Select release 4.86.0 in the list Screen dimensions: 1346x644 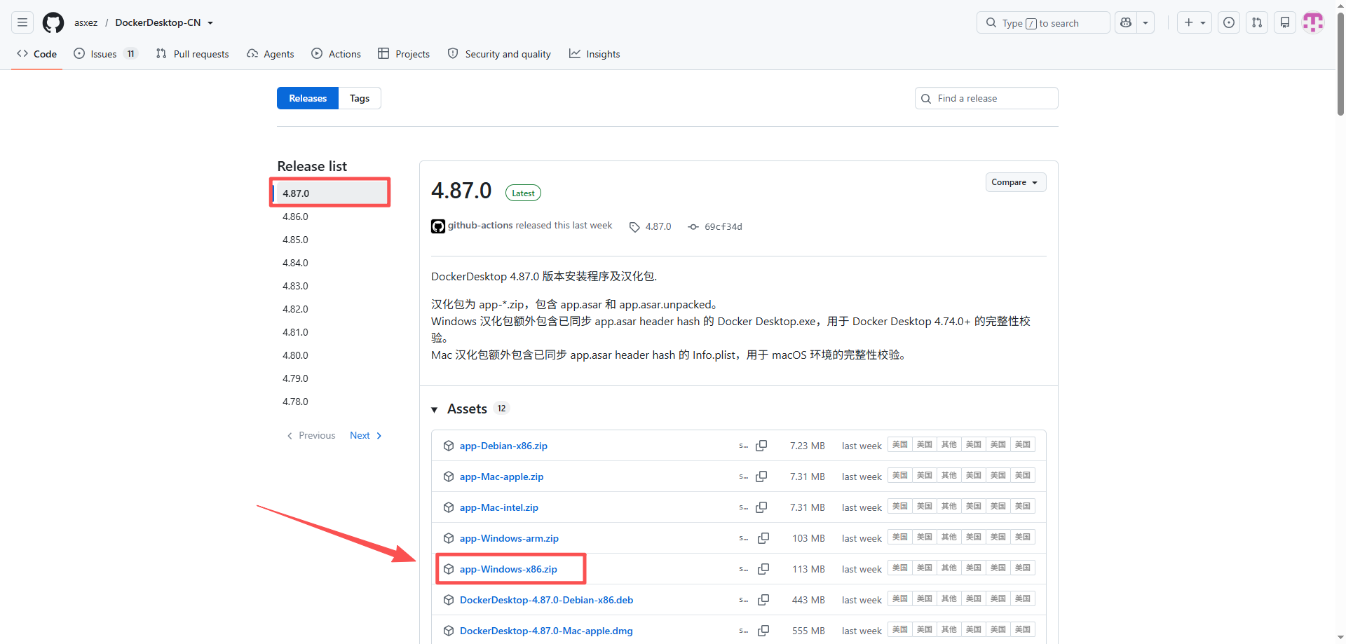pos(295,217)
